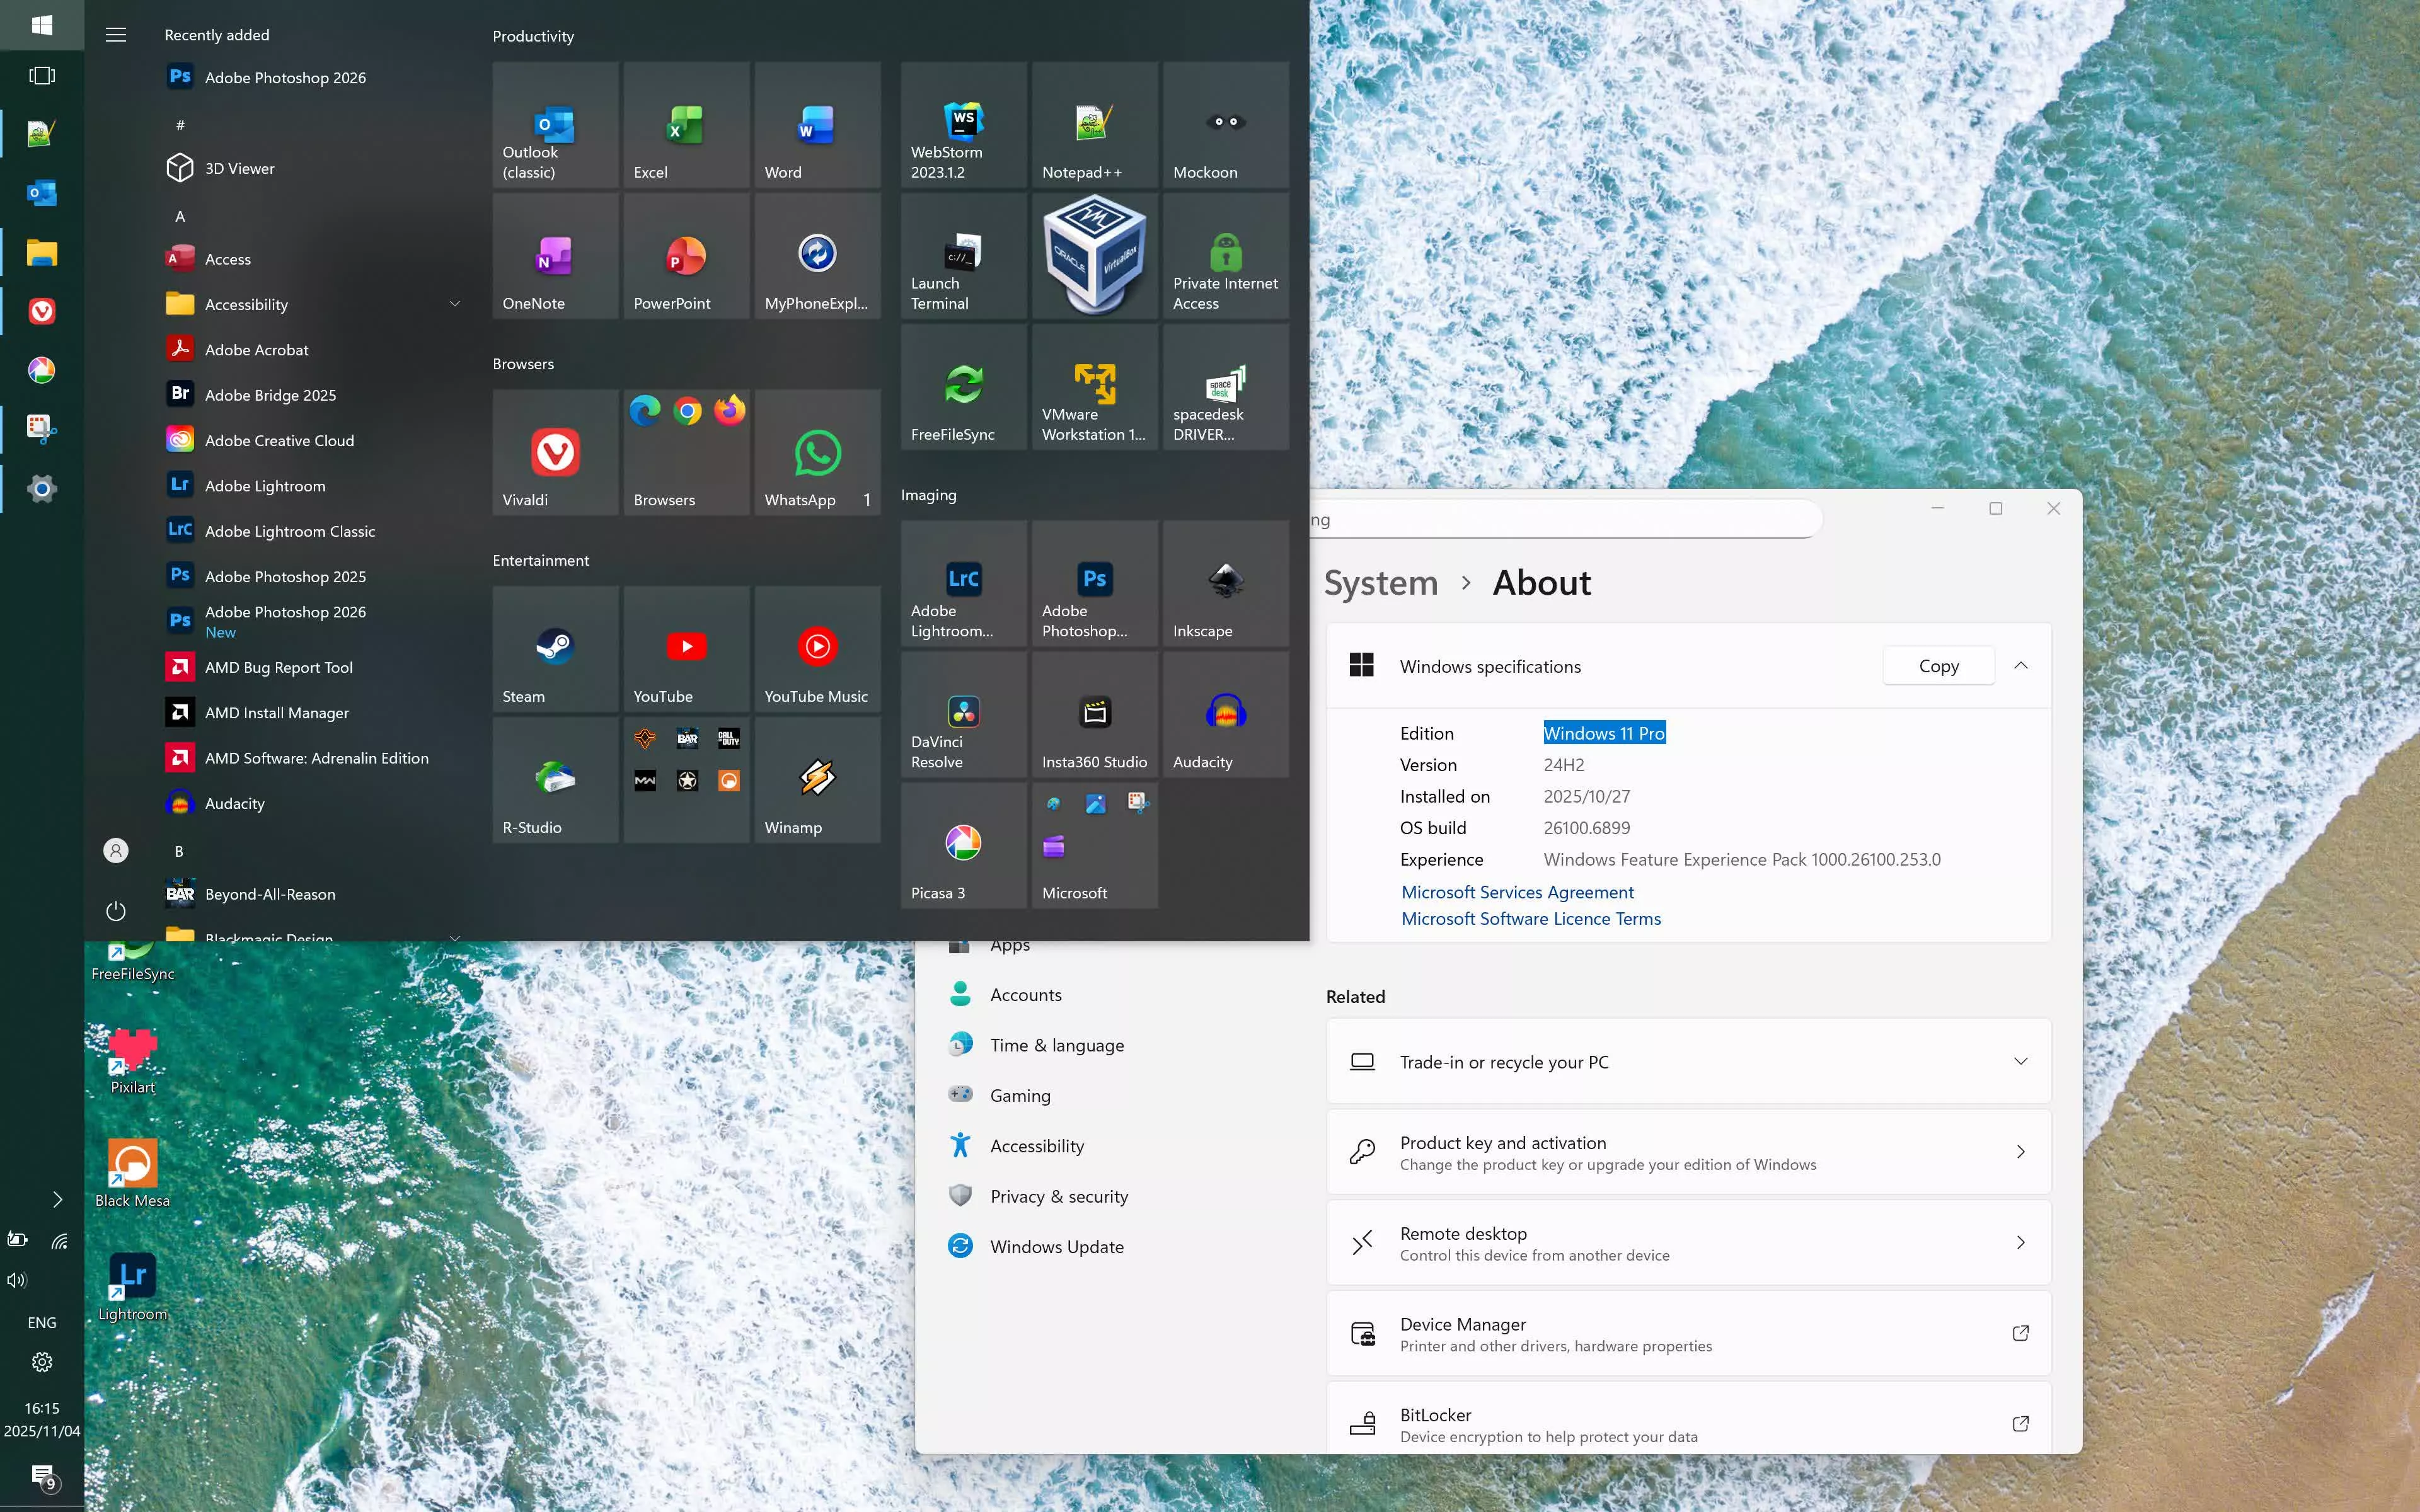Go to Gaming settings in the sidebar
Screen dimensions: 2420x1512
pyautogui.click(x=1019, y=1095)
